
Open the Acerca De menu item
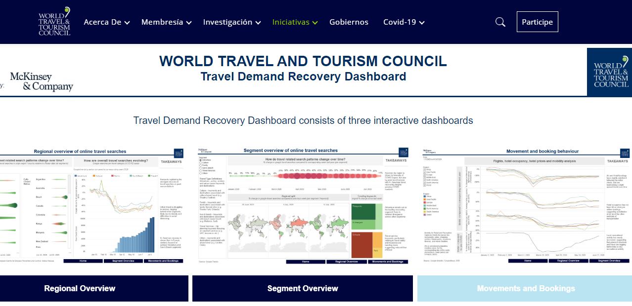click(x=102, y=22)
